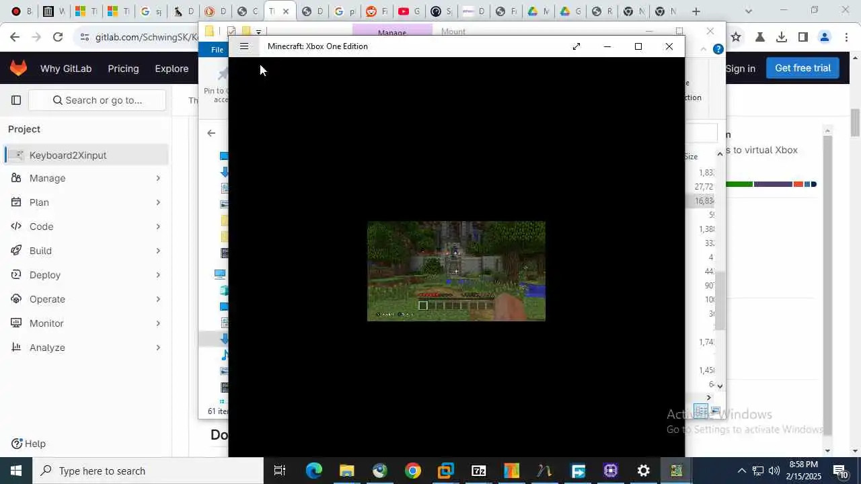Toggle the GitLab sidebar collapse icon
Screen dimensions: 861x484
[16, 100]
